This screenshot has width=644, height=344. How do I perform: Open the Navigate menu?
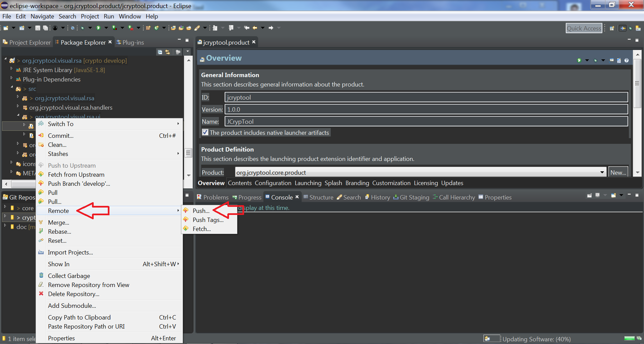click(42, 16)
